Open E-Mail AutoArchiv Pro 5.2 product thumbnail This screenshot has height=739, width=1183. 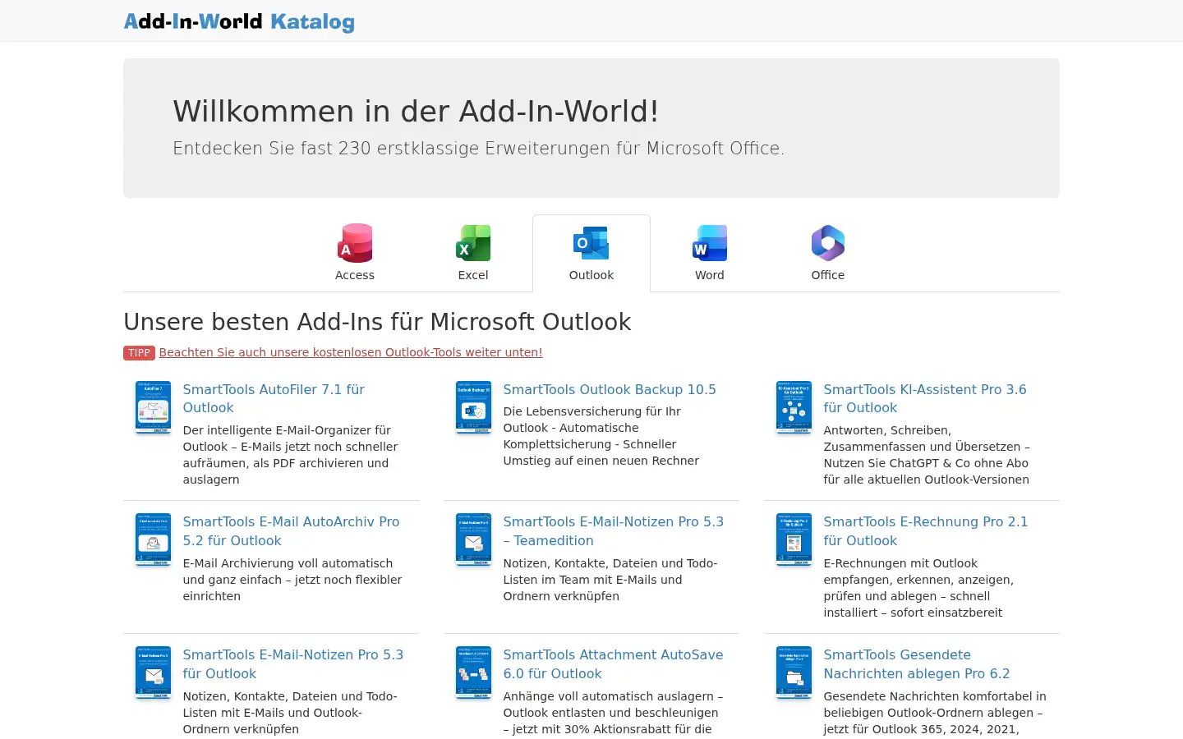click(153, 539)
